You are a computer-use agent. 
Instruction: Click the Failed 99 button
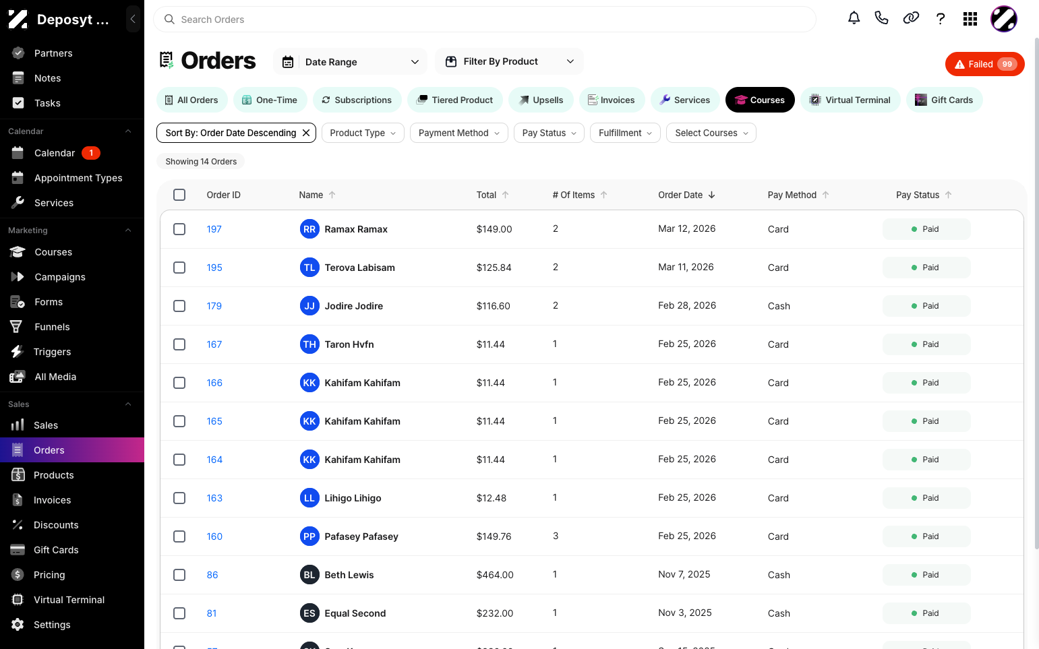pyautogui.click(x=985, y=64)
